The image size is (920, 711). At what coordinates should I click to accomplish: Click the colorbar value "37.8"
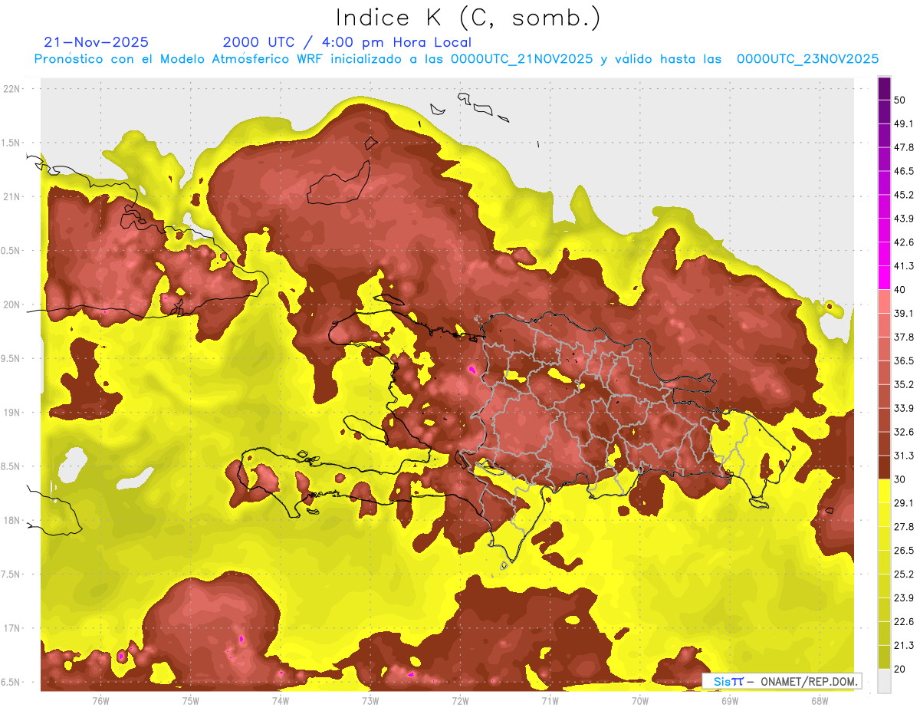(x=904, y=337)
